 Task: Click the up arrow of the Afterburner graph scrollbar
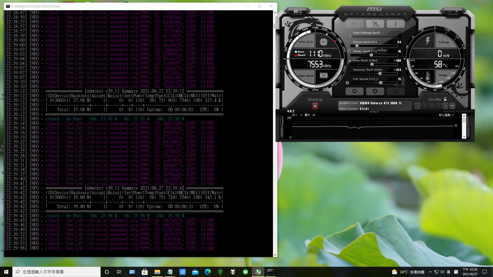[464, 116]
